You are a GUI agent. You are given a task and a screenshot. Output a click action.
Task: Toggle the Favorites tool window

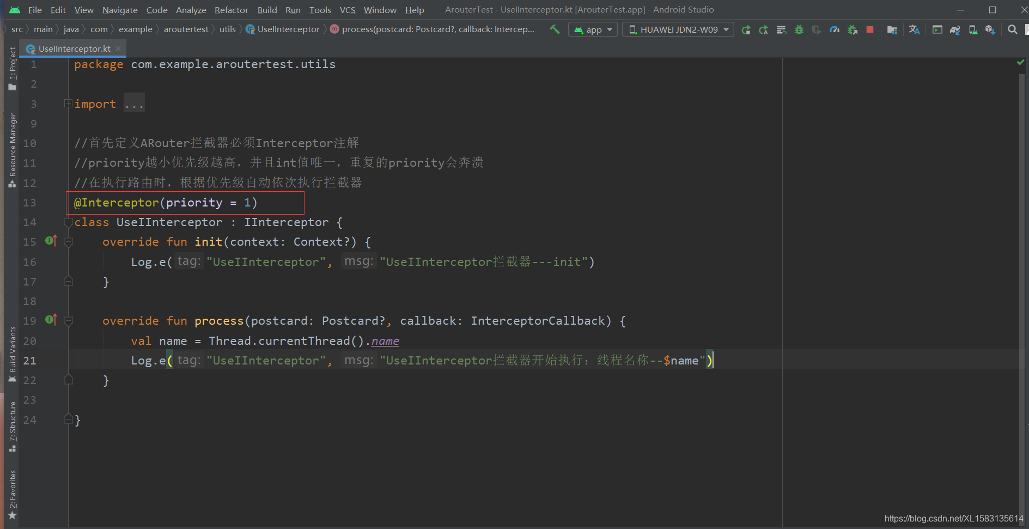pos(13,495)
